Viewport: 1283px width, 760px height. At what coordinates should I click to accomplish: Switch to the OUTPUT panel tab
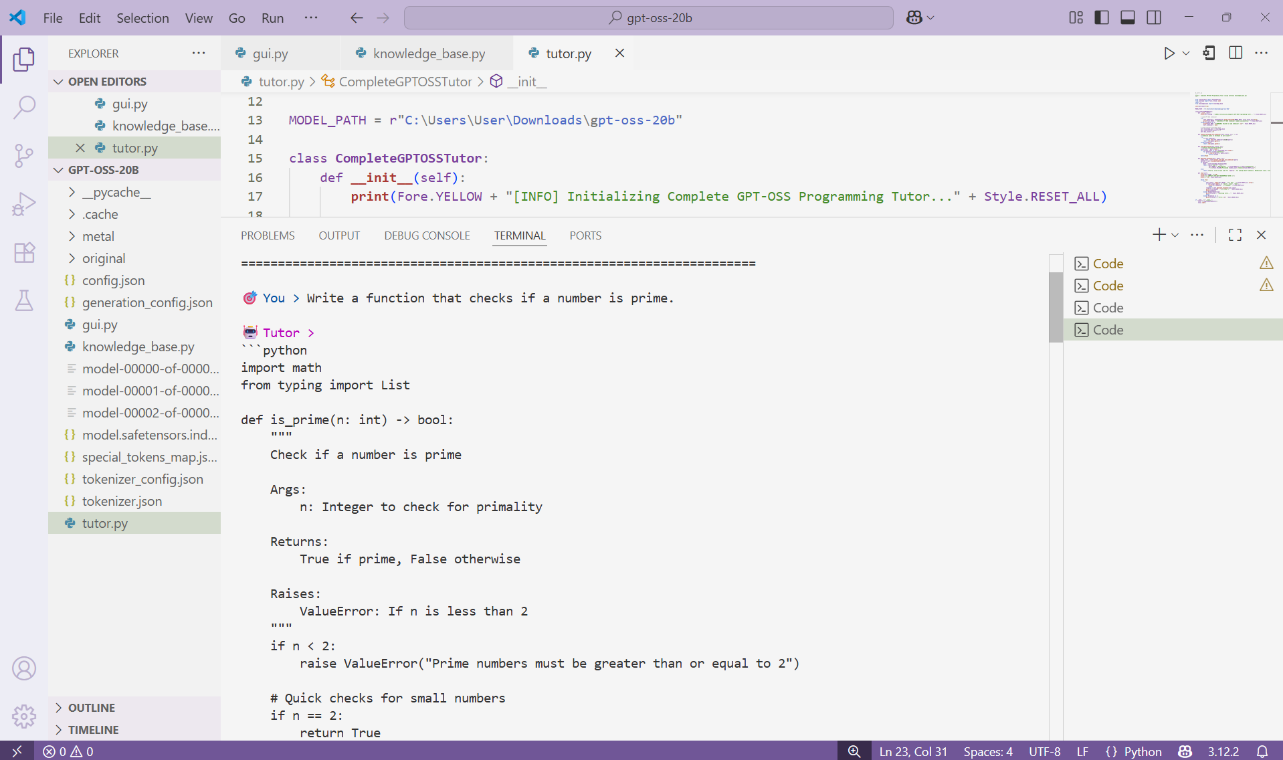339,235
